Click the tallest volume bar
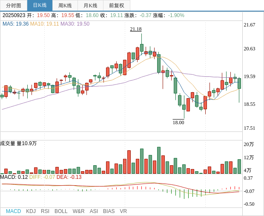This screenshot has height=216, width=264. [x=159, y=161]
